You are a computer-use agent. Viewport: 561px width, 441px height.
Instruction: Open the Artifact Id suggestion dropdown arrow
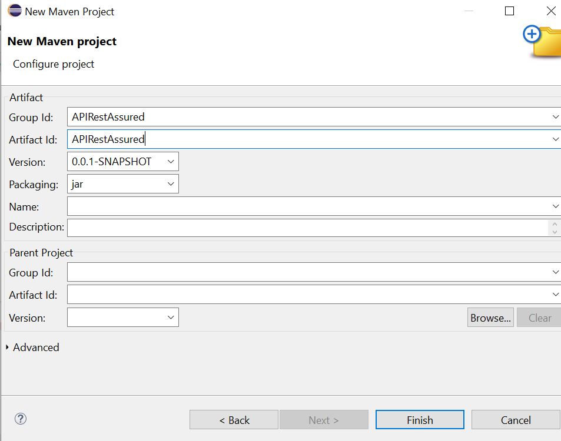555,139
